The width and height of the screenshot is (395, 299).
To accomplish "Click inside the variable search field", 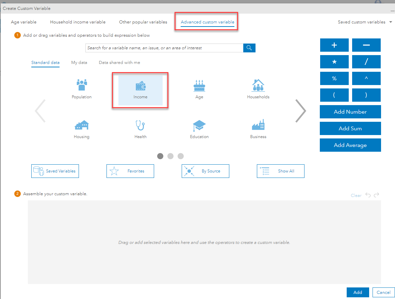I will [163, 48].
